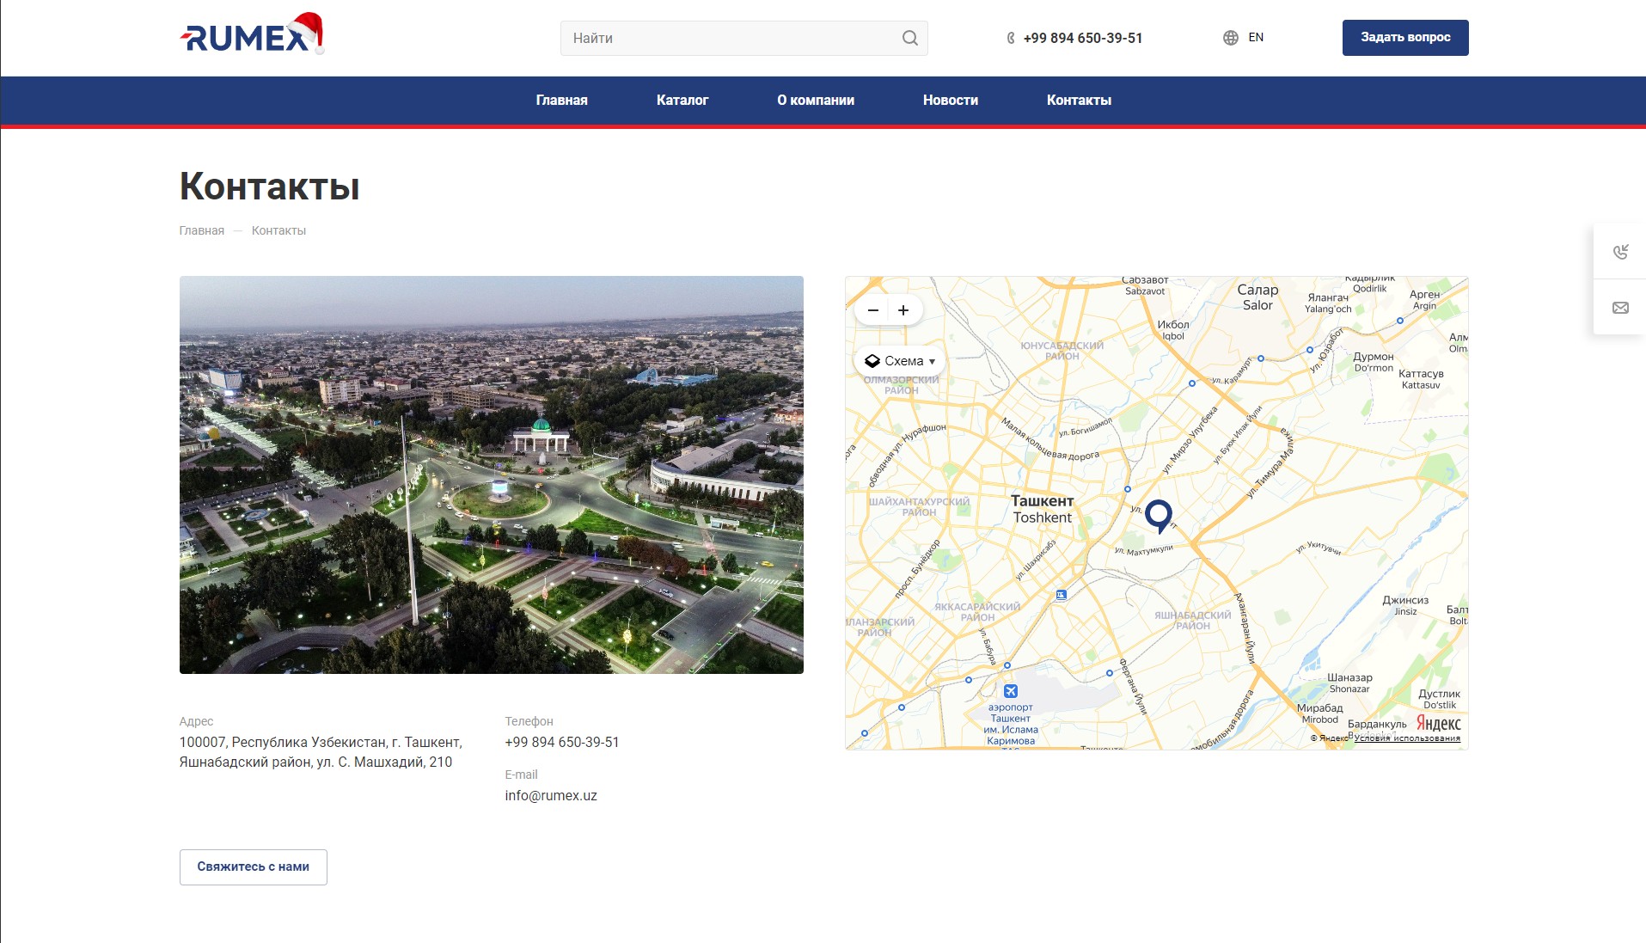Click the Шаназар Shonazar label on map

(1349, 683)
